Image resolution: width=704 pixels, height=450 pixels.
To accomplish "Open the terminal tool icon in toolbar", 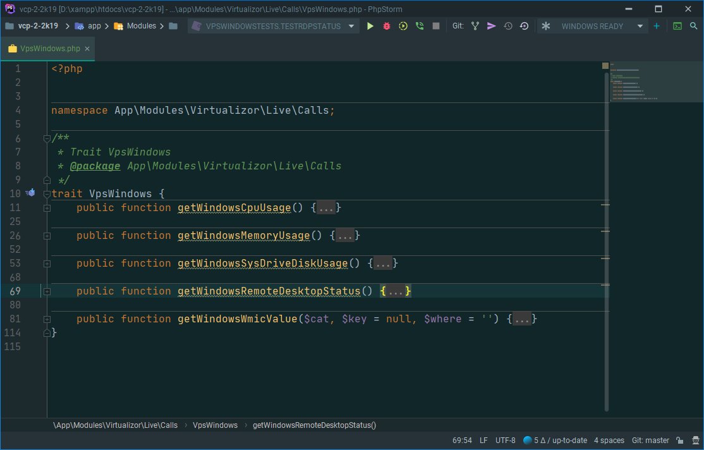I will [x=677, y=26].
